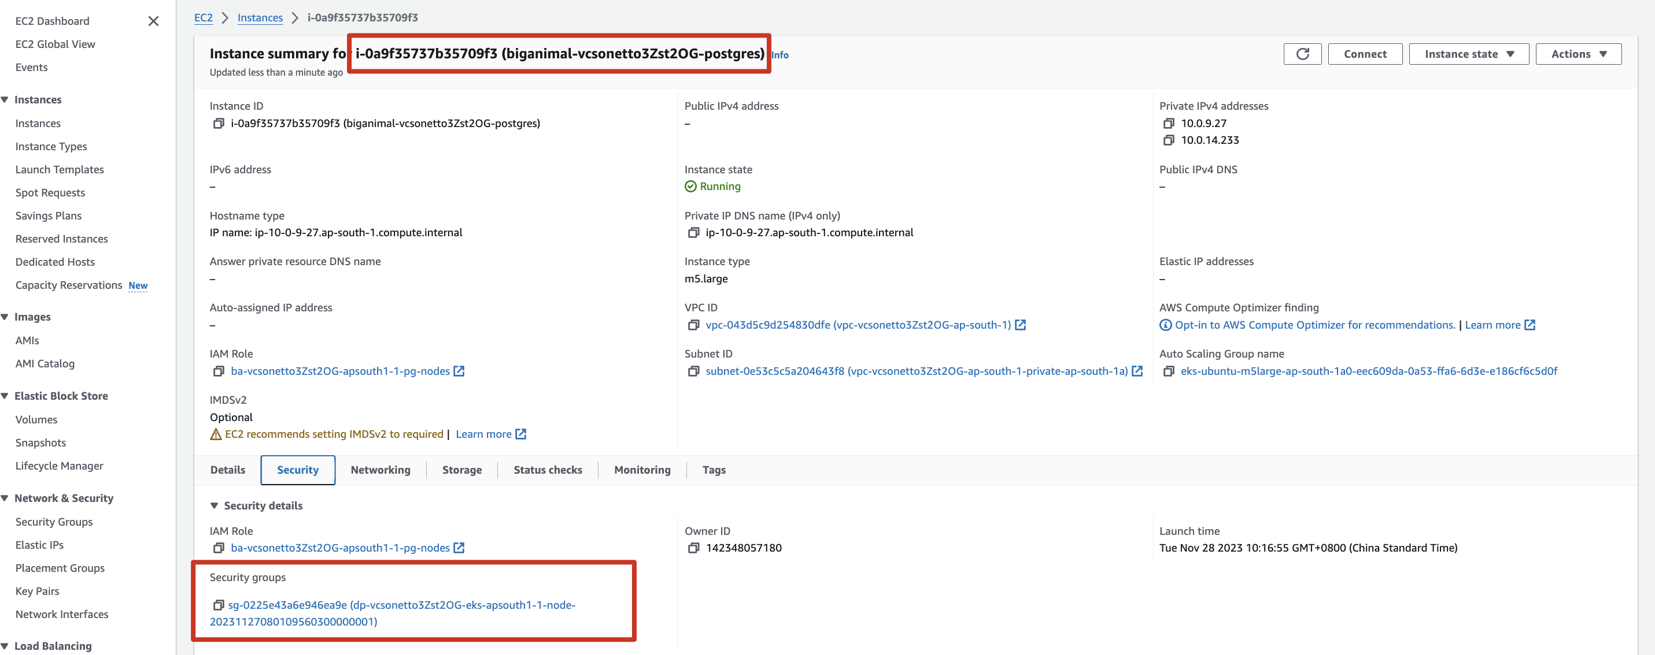Open the summary IAM Role external link icon

tap(459, 371)
